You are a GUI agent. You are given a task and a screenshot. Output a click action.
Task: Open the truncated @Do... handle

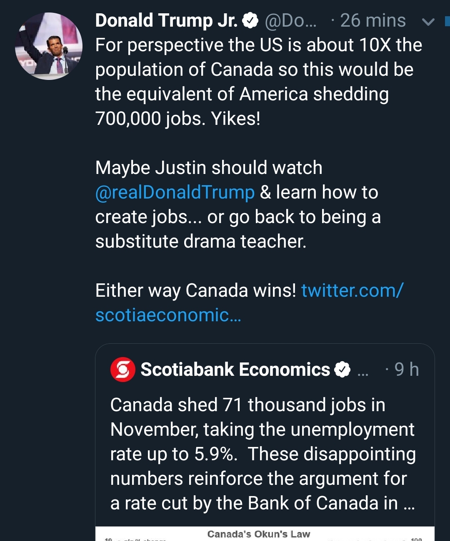point(290,20)
